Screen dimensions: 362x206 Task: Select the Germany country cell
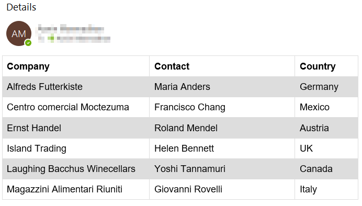click(x=326, y=87)
